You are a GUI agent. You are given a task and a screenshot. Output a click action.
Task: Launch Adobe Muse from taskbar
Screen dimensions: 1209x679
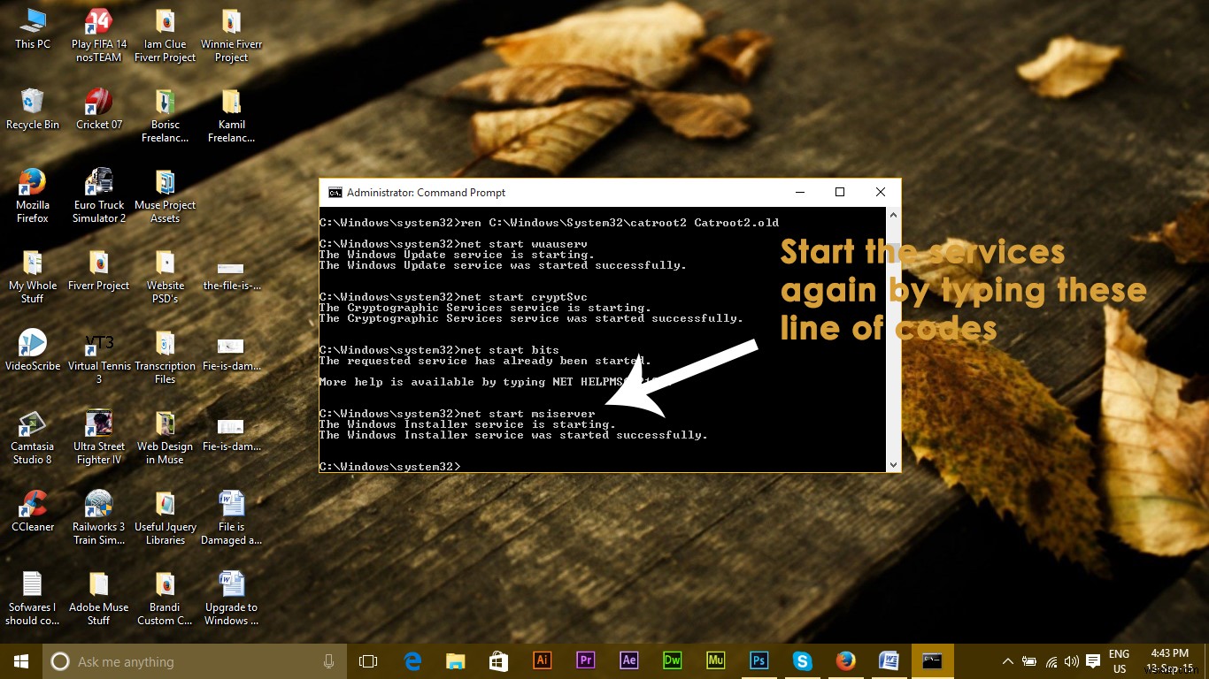pyautogui.click(x=716, y=660)
